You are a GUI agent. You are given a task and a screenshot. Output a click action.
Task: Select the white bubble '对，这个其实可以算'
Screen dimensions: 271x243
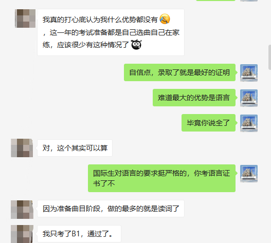point(75,148)
